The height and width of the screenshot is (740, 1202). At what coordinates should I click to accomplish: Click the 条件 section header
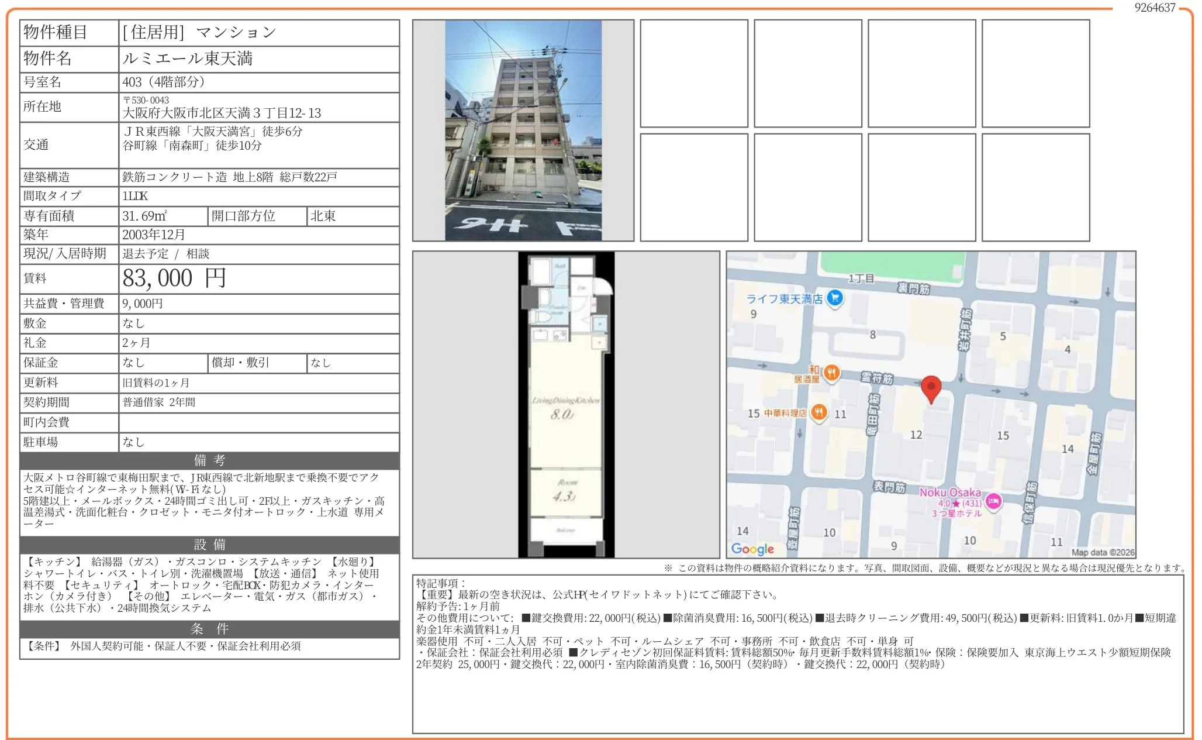209,629
